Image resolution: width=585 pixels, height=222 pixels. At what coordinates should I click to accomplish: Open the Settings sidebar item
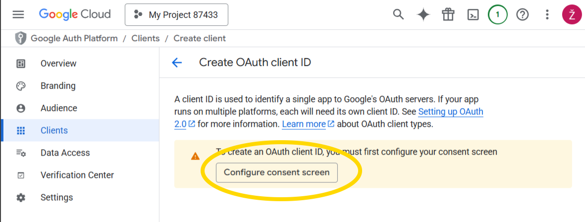coord(80,197)
